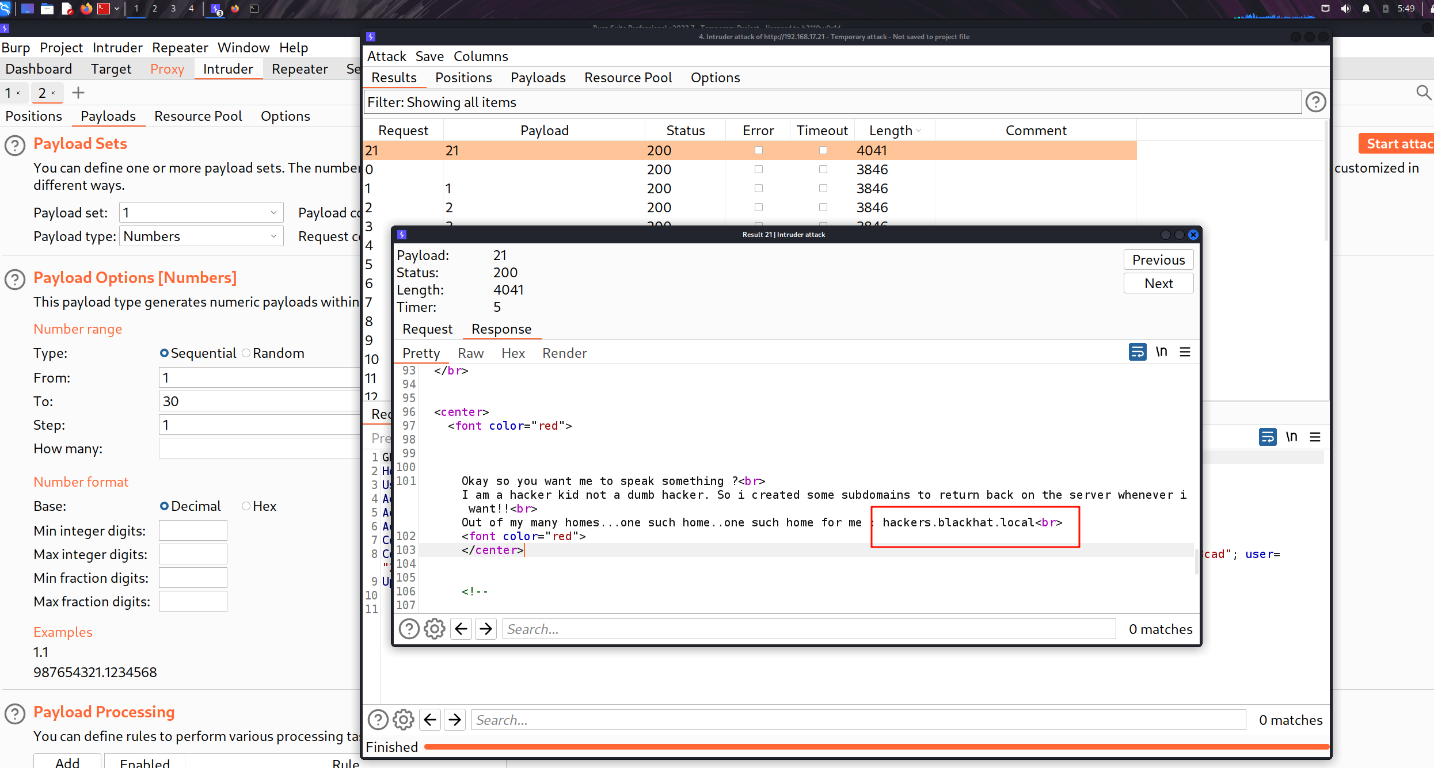Toggle word wrap icon in Result 21 response

(1138, 352)
